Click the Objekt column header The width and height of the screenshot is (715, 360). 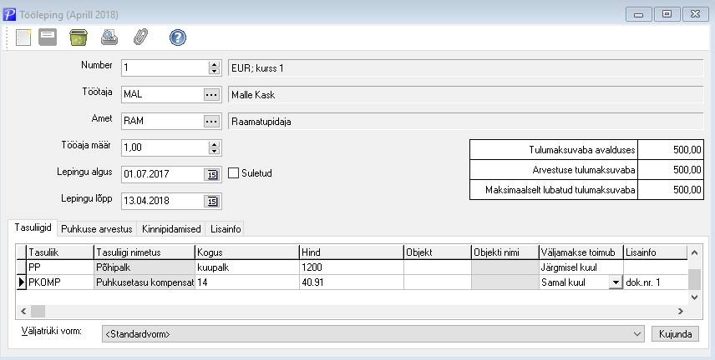(x=438, y=252)
